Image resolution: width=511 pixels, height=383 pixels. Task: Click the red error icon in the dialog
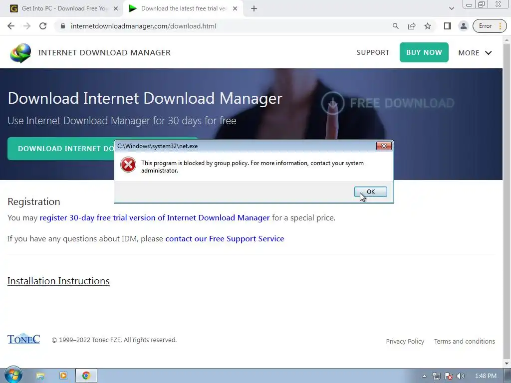128,165
